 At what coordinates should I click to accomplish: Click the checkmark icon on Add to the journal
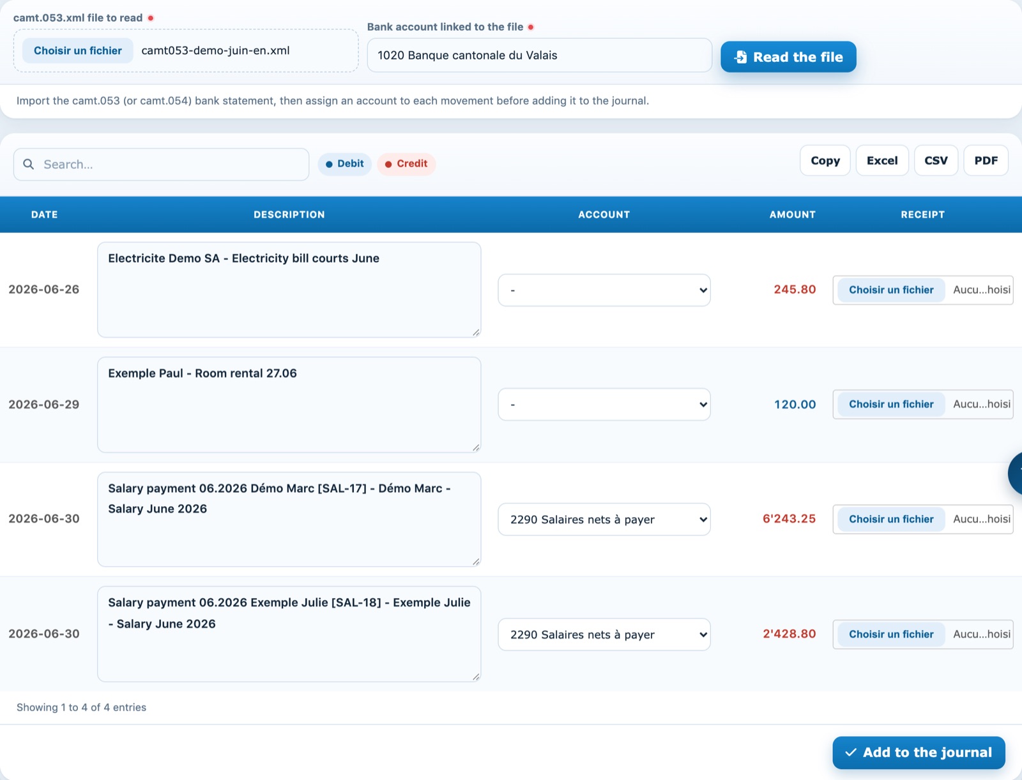click(x=851, y=753)
